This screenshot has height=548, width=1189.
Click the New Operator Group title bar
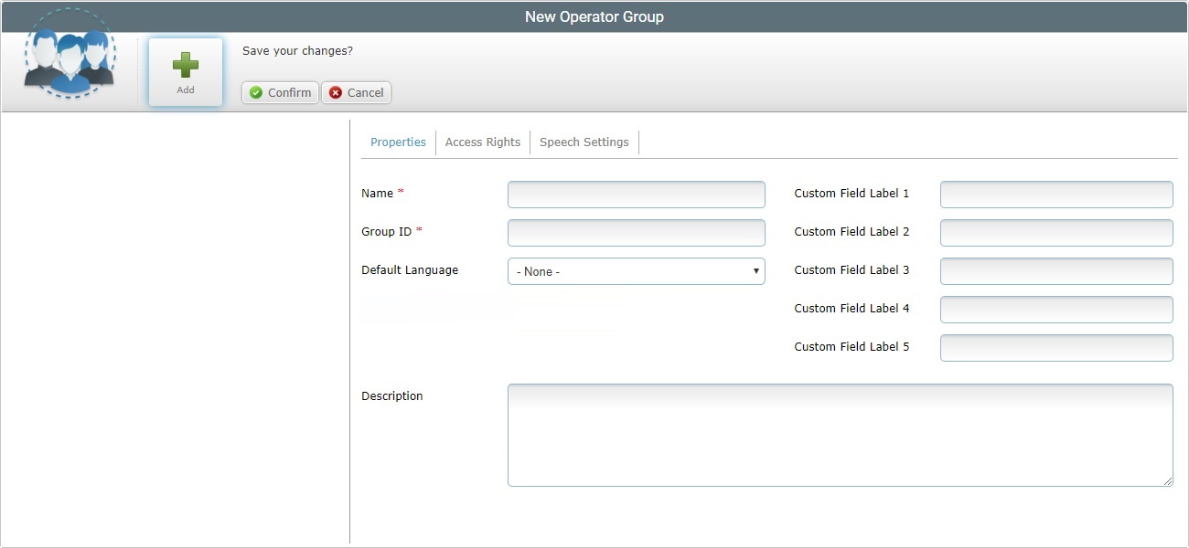(594, 16)
